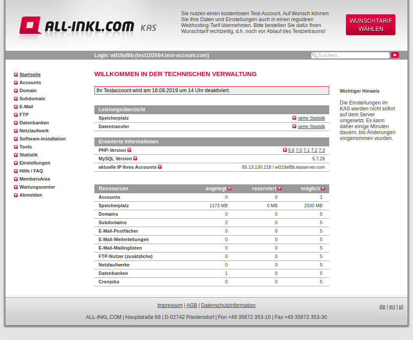The height and width of the screenshot is (340, 413).
Task: Click the arrow icon in Speicherplatz statistics row
Action: [294, 118]
